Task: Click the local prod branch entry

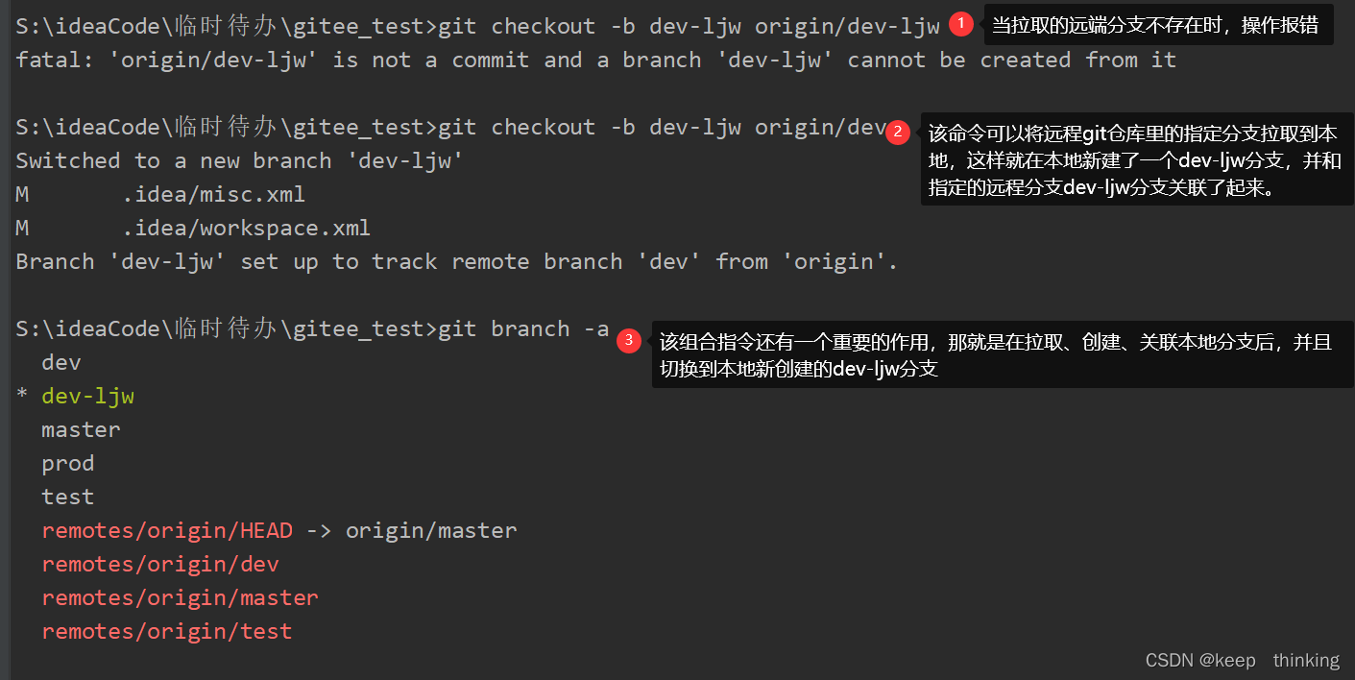Action: click(x=67, y=464)
